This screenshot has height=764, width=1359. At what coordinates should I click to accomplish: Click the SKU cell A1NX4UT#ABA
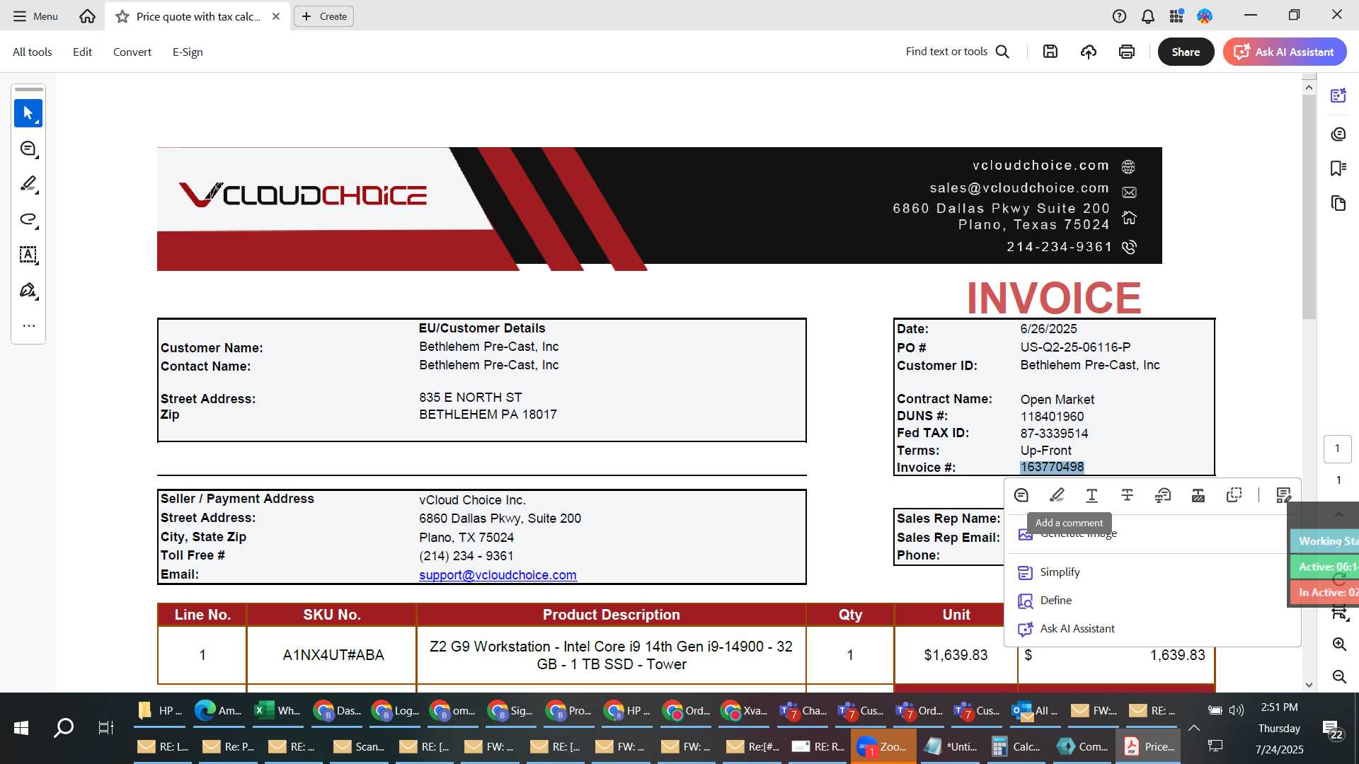point(333,655)
